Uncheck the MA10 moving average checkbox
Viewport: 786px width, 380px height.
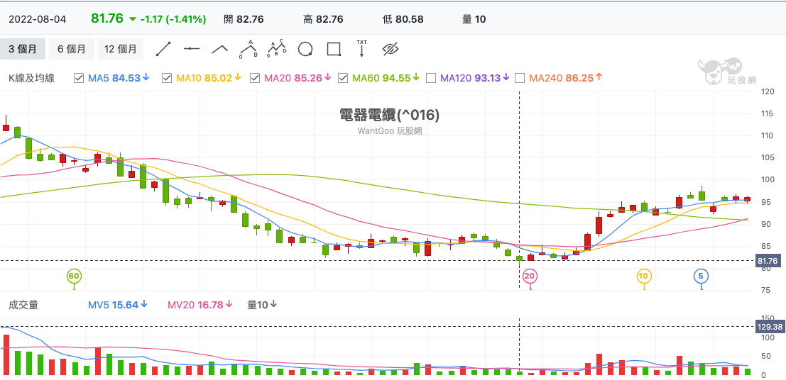point(167,78)
